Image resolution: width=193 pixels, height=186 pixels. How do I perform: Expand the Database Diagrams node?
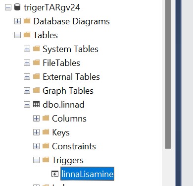17,21
